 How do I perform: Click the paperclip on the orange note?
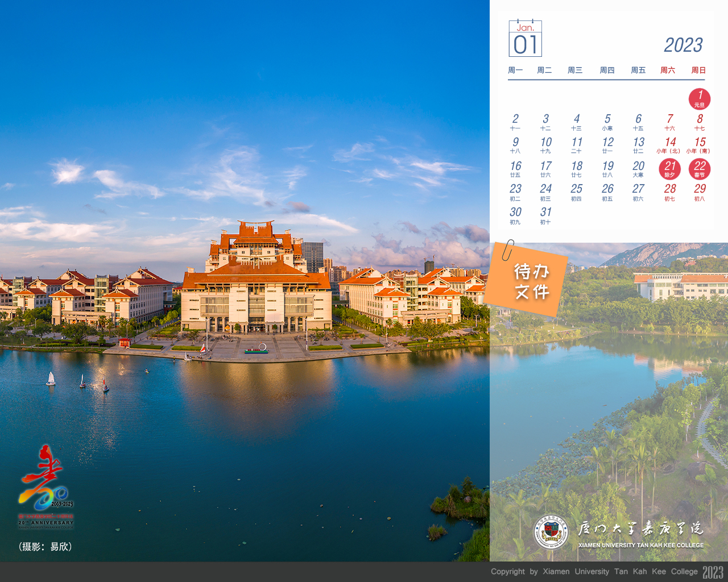[507, 250]
